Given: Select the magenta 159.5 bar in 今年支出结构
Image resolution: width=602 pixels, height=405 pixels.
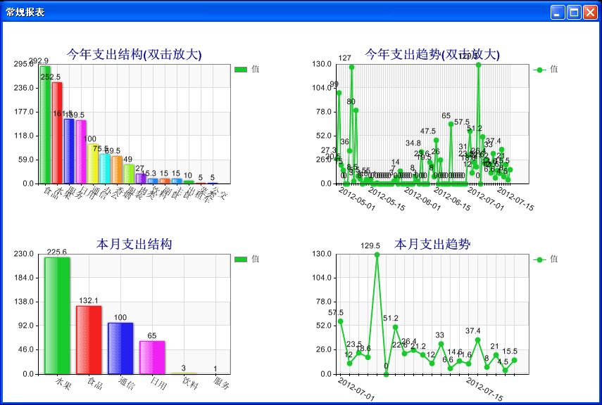Looking at the screenshot, I should [81, 152].
